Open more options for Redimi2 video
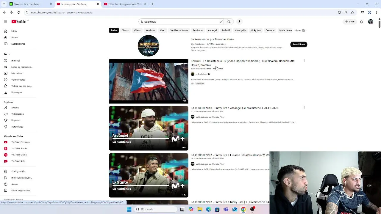The width and height of the screenshot is (381, 214). click(304, 61)
